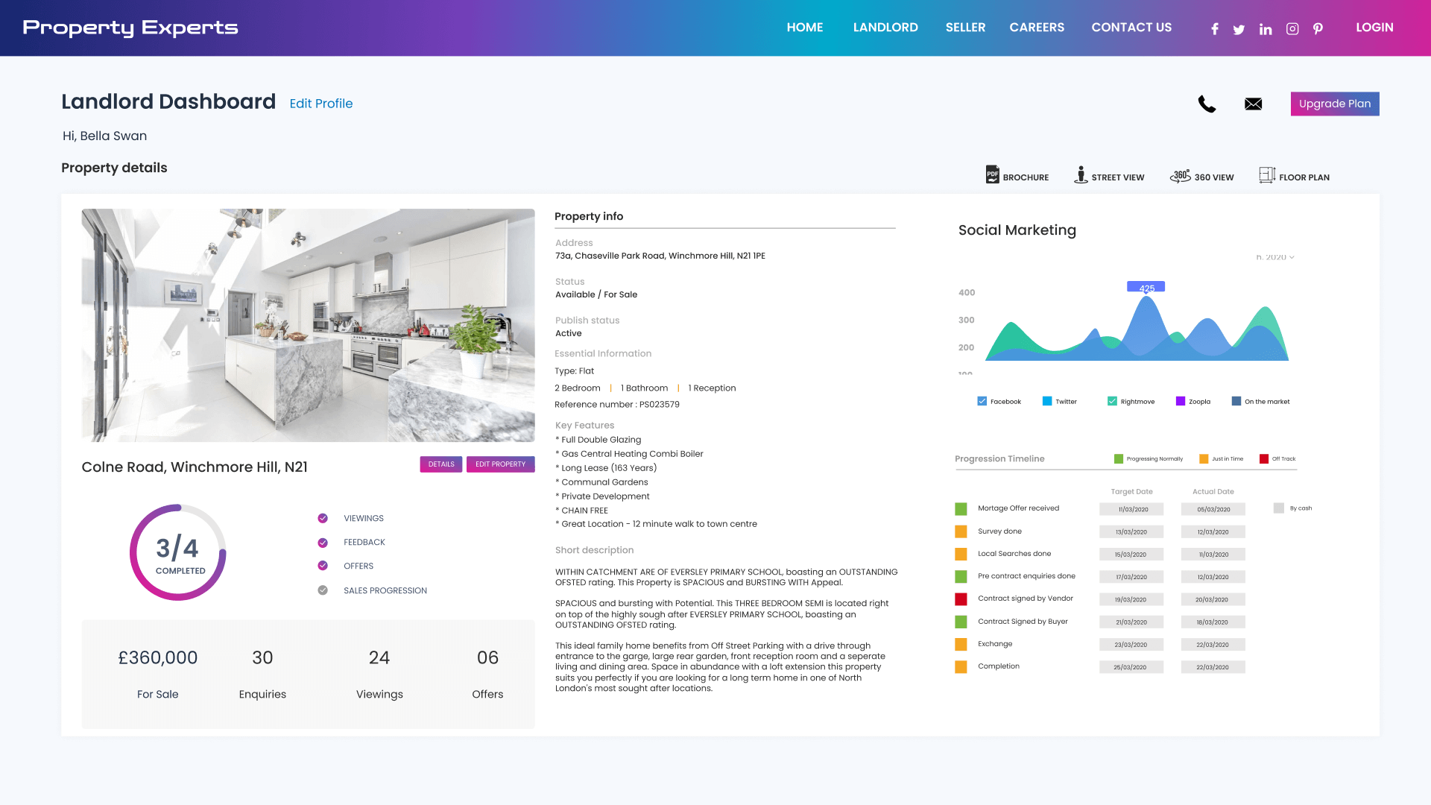1431x805 pixels.
Task: Enable the Twitter chart checkbox
Action: tap(1047, 401)
